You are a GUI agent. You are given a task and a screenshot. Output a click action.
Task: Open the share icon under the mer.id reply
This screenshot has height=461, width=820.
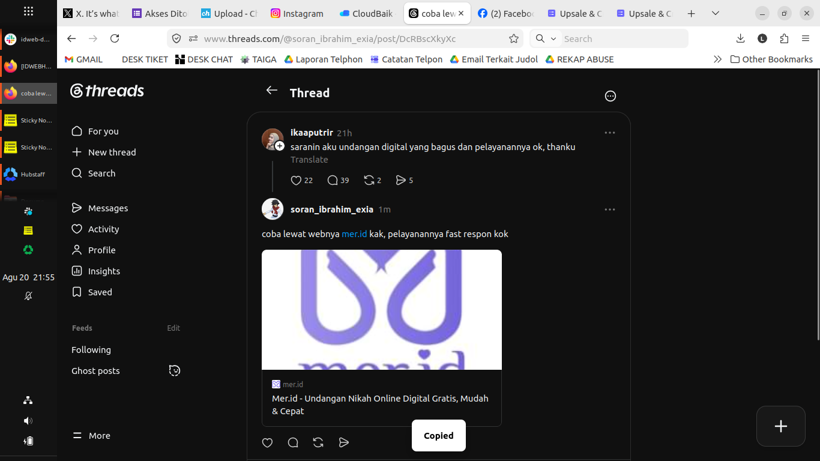pyautogui.click(x=344, y=442)
